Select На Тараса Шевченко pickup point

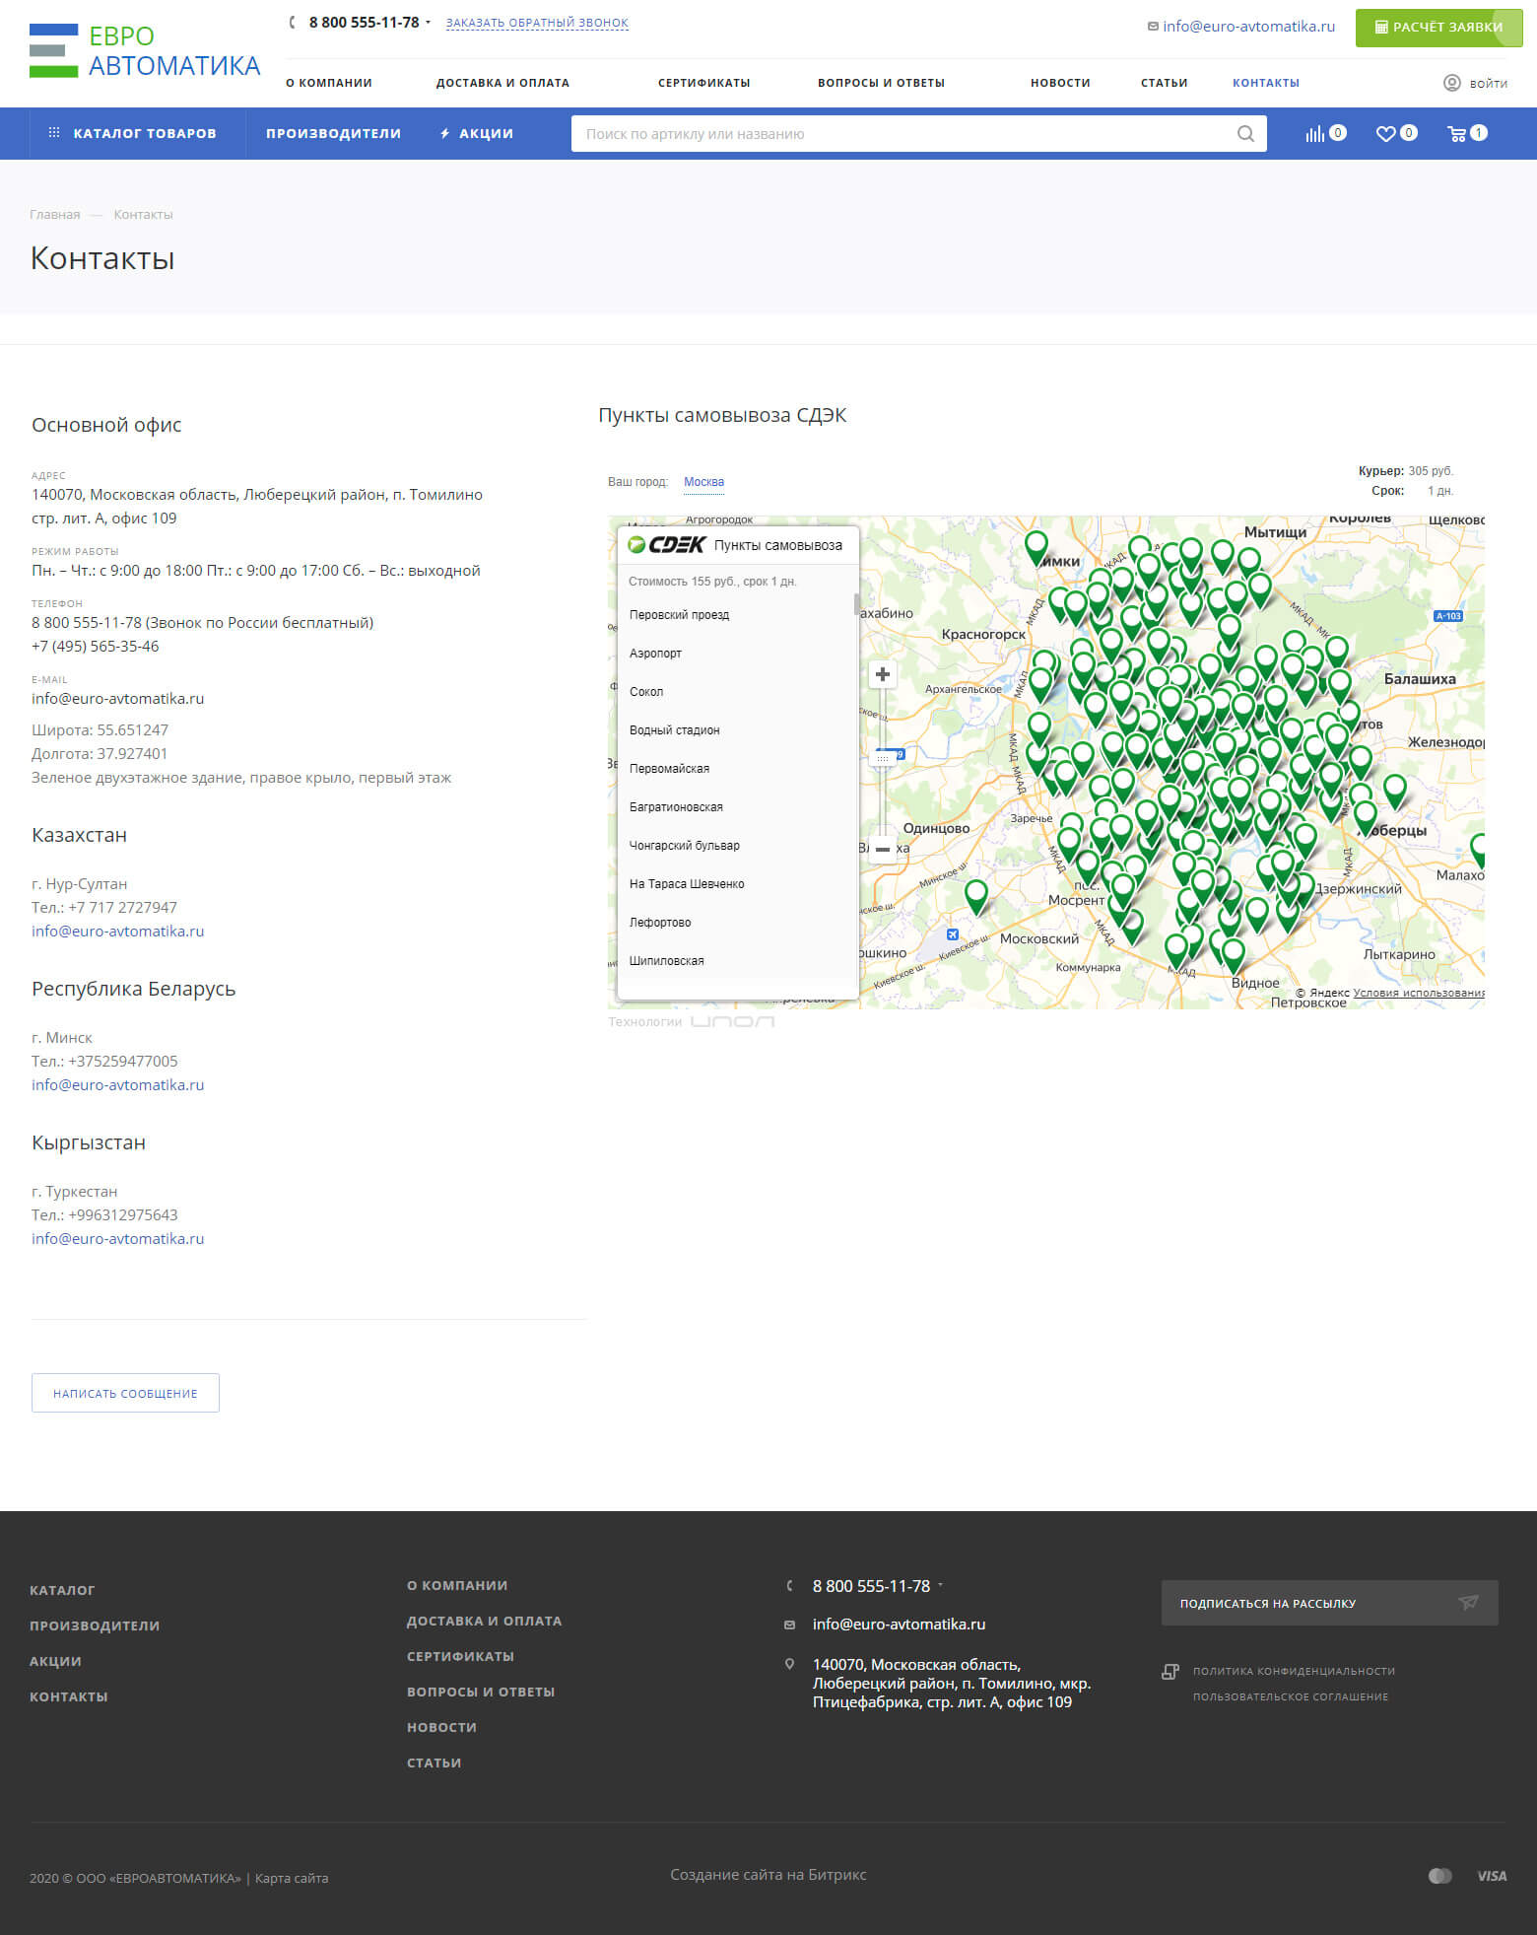(x=687, y=883)
